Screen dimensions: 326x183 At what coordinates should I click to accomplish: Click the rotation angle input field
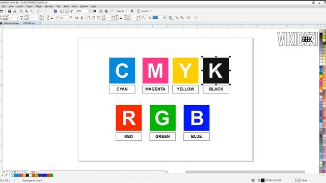point(64,18)
